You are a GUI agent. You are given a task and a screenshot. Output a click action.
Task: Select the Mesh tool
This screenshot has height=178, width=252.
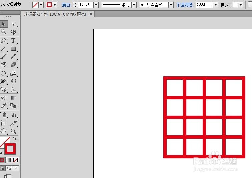4,98
